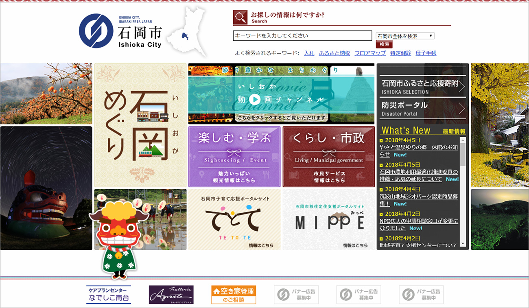The width and height of the screenshot is (529, 308).
Task: Open the 地域子育て支援センター news link
Action: point(419,245)
